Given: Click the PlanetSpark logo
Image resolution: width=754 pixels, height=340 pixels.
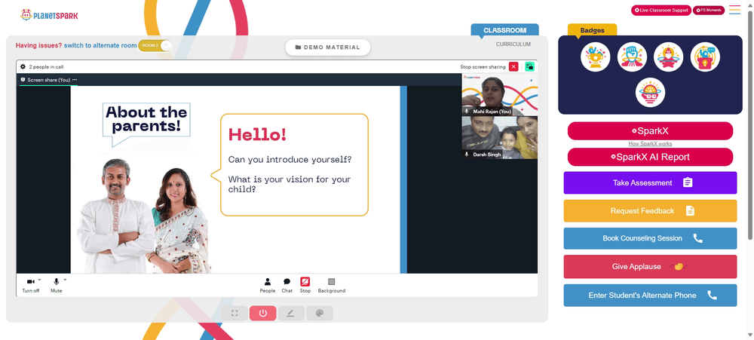Looking at the screenshot, I should [49, 15].
